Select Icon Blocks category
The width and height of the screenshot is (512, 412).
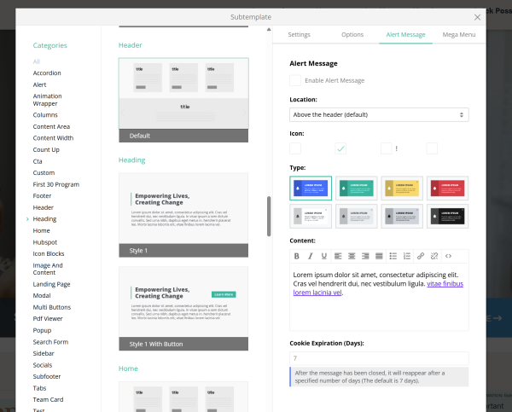tap(49, 253)
